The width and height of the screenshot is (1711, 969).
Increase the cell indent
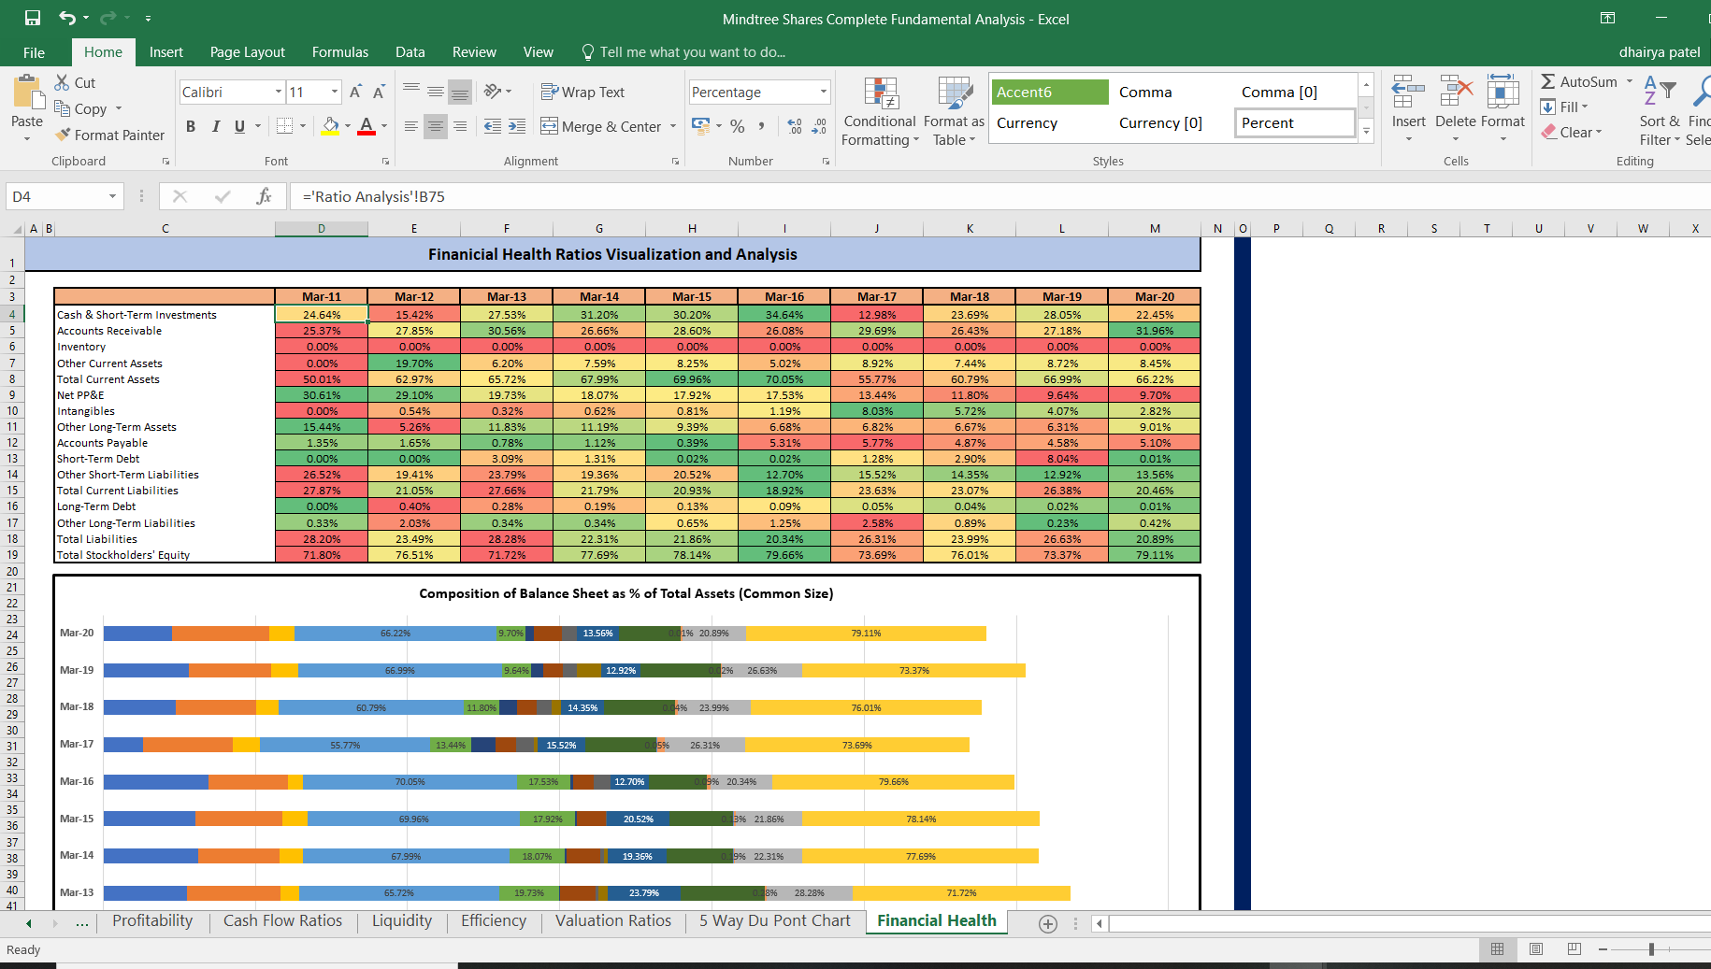click(517, 126)
